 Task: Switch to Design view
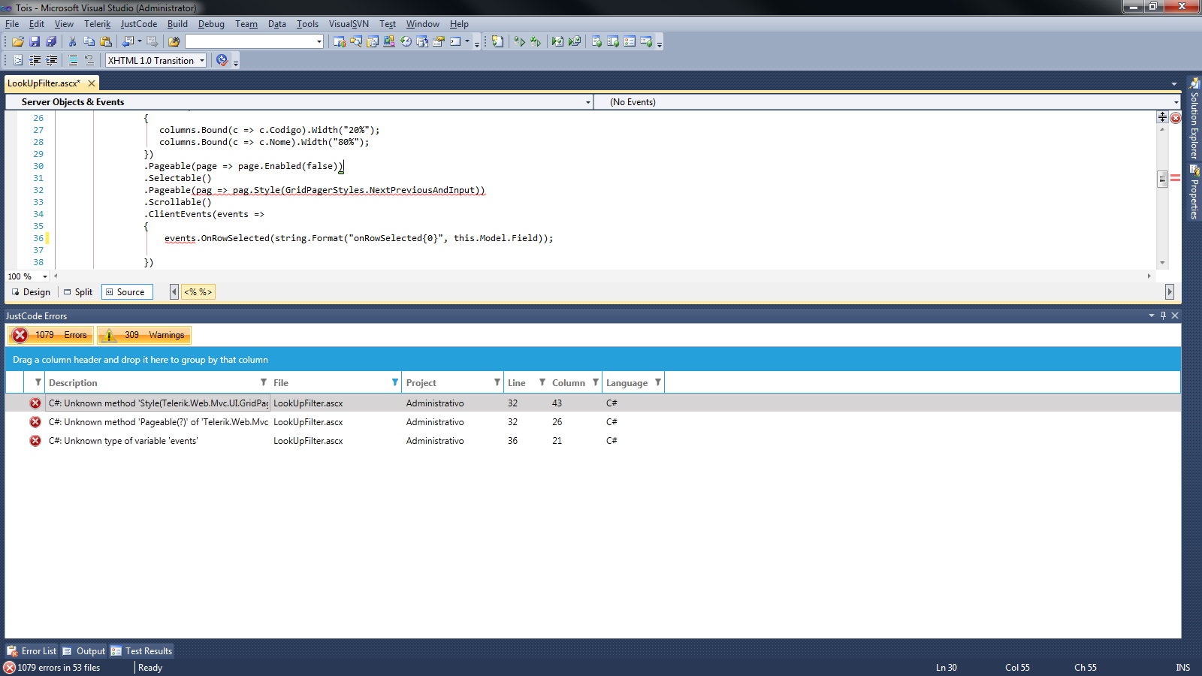click(x=31, y=292)
